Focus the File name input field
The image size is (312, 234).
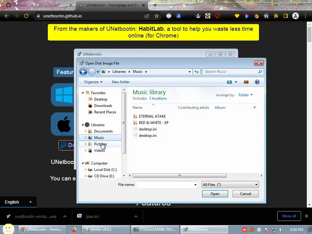coord(165,185)
